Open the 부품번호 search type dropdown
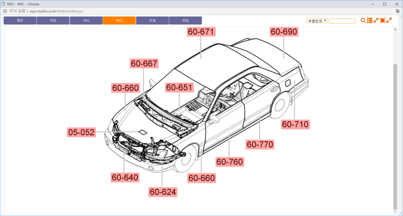The image size is (403, 216). tap(317, 21)
